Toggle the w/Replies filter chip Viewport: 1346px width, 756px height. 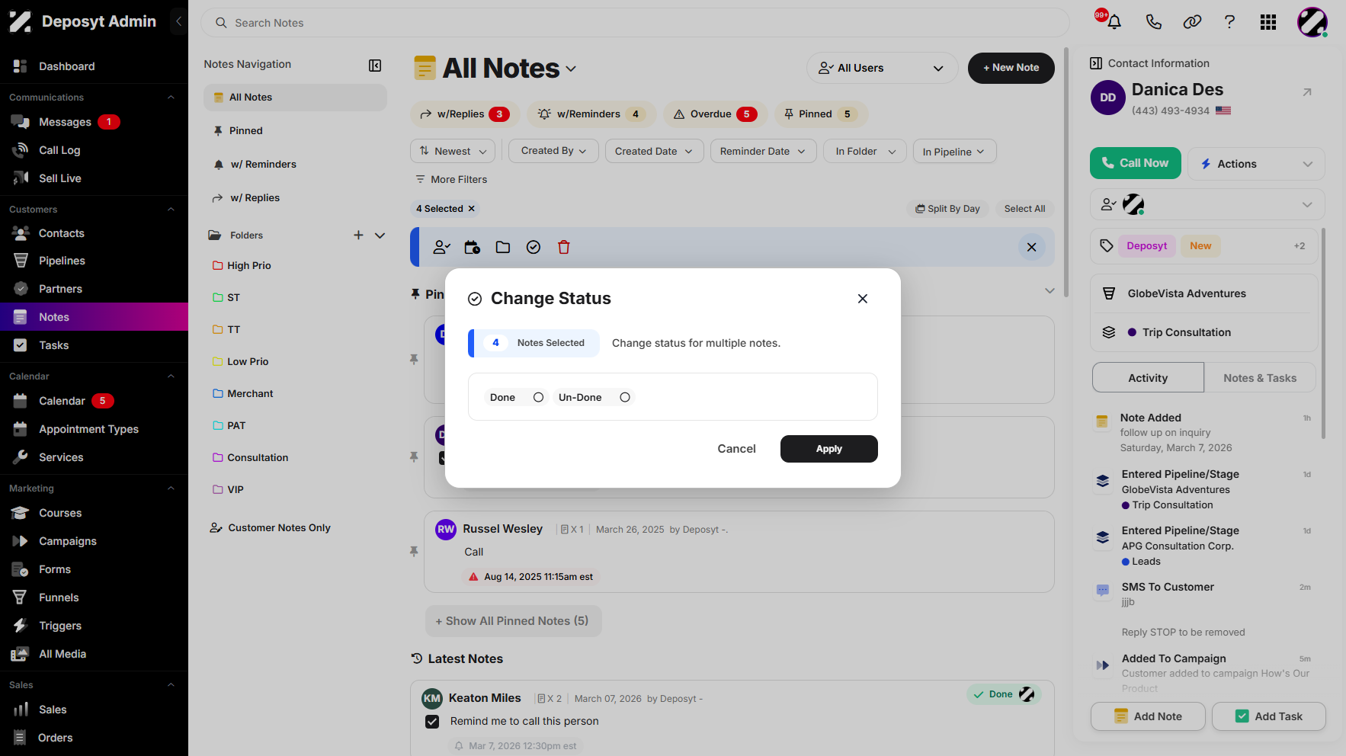point(465,114)
